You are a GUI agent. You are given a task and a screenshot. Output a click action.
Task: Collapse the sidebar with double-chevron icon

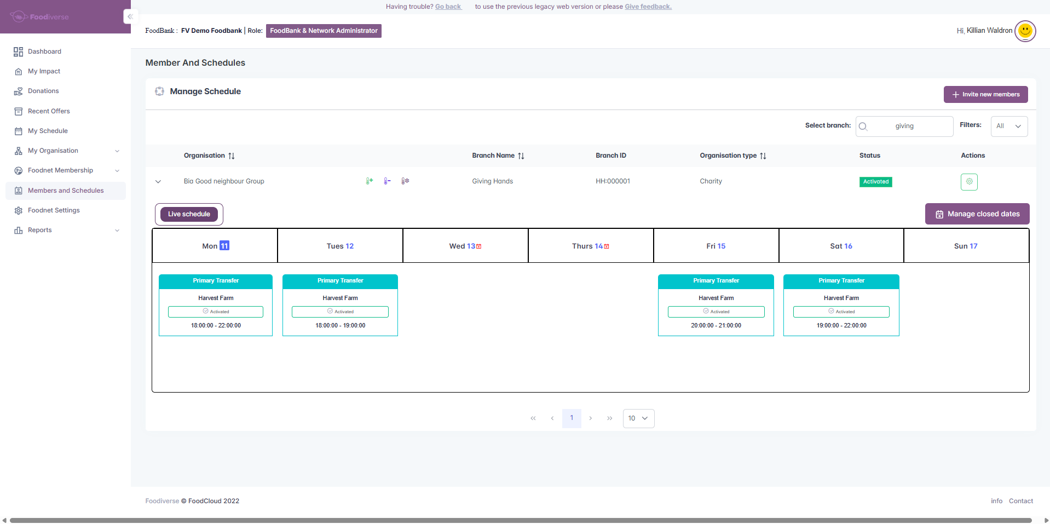click(x=130, y=16)
